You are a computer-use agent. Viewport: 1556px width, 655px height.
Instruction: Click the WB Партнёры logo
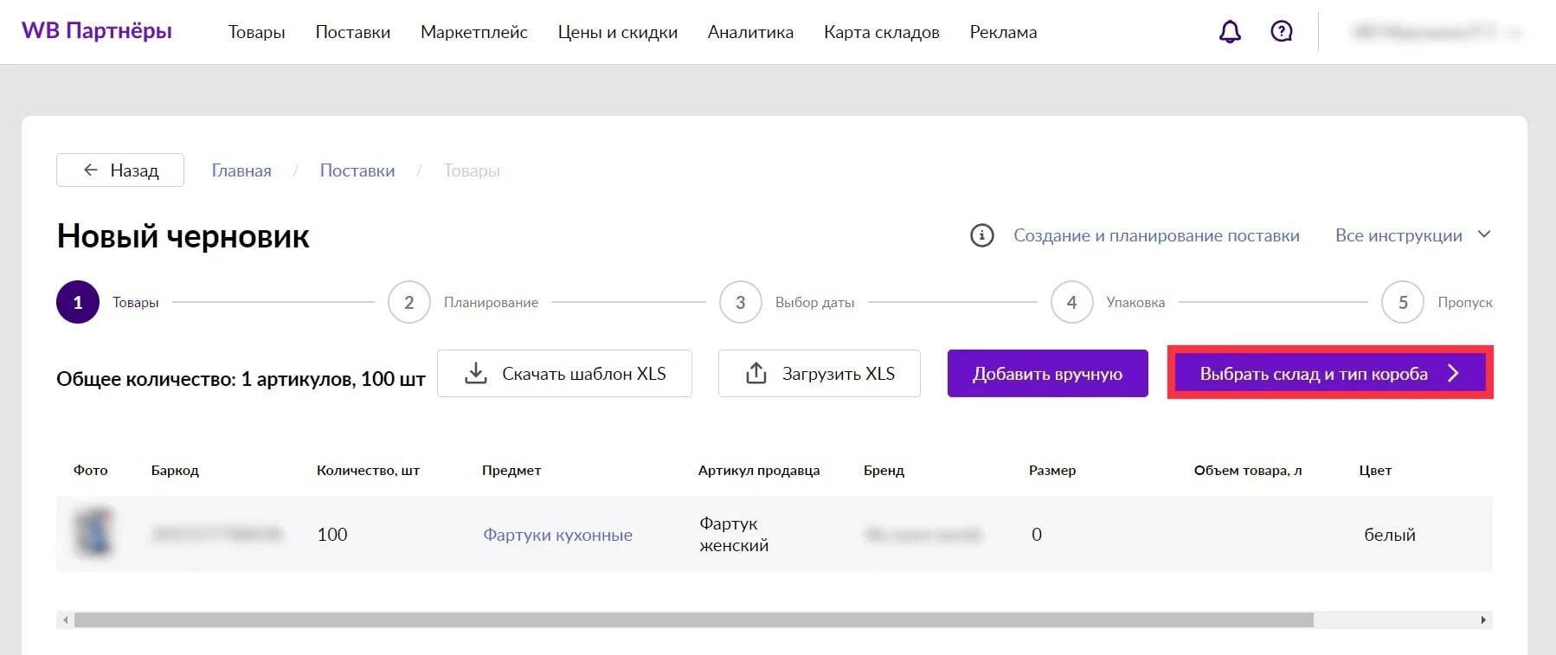pyautogui.click(x=97, y=31)
